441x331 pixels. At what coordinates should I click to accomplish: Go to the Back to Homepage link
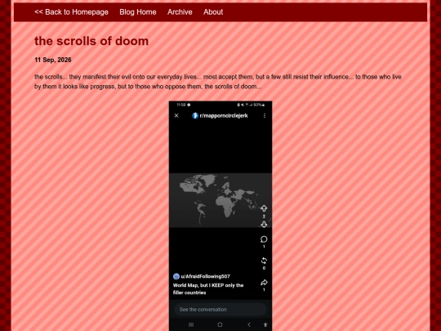coord(71,12)
